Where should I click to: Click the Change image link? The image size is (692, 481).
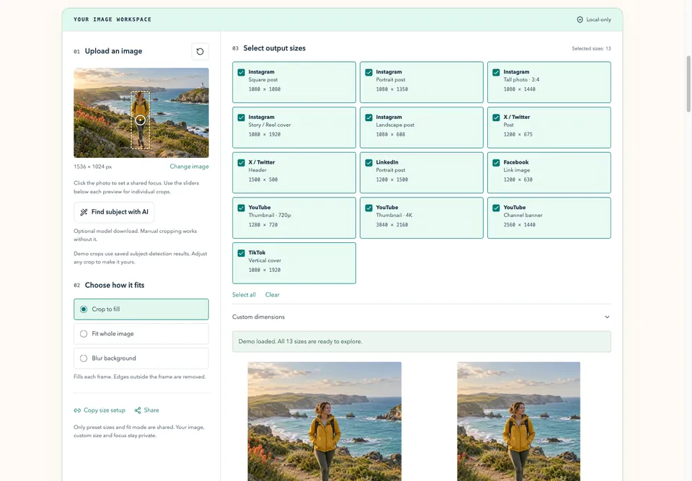tap(190, 167)
